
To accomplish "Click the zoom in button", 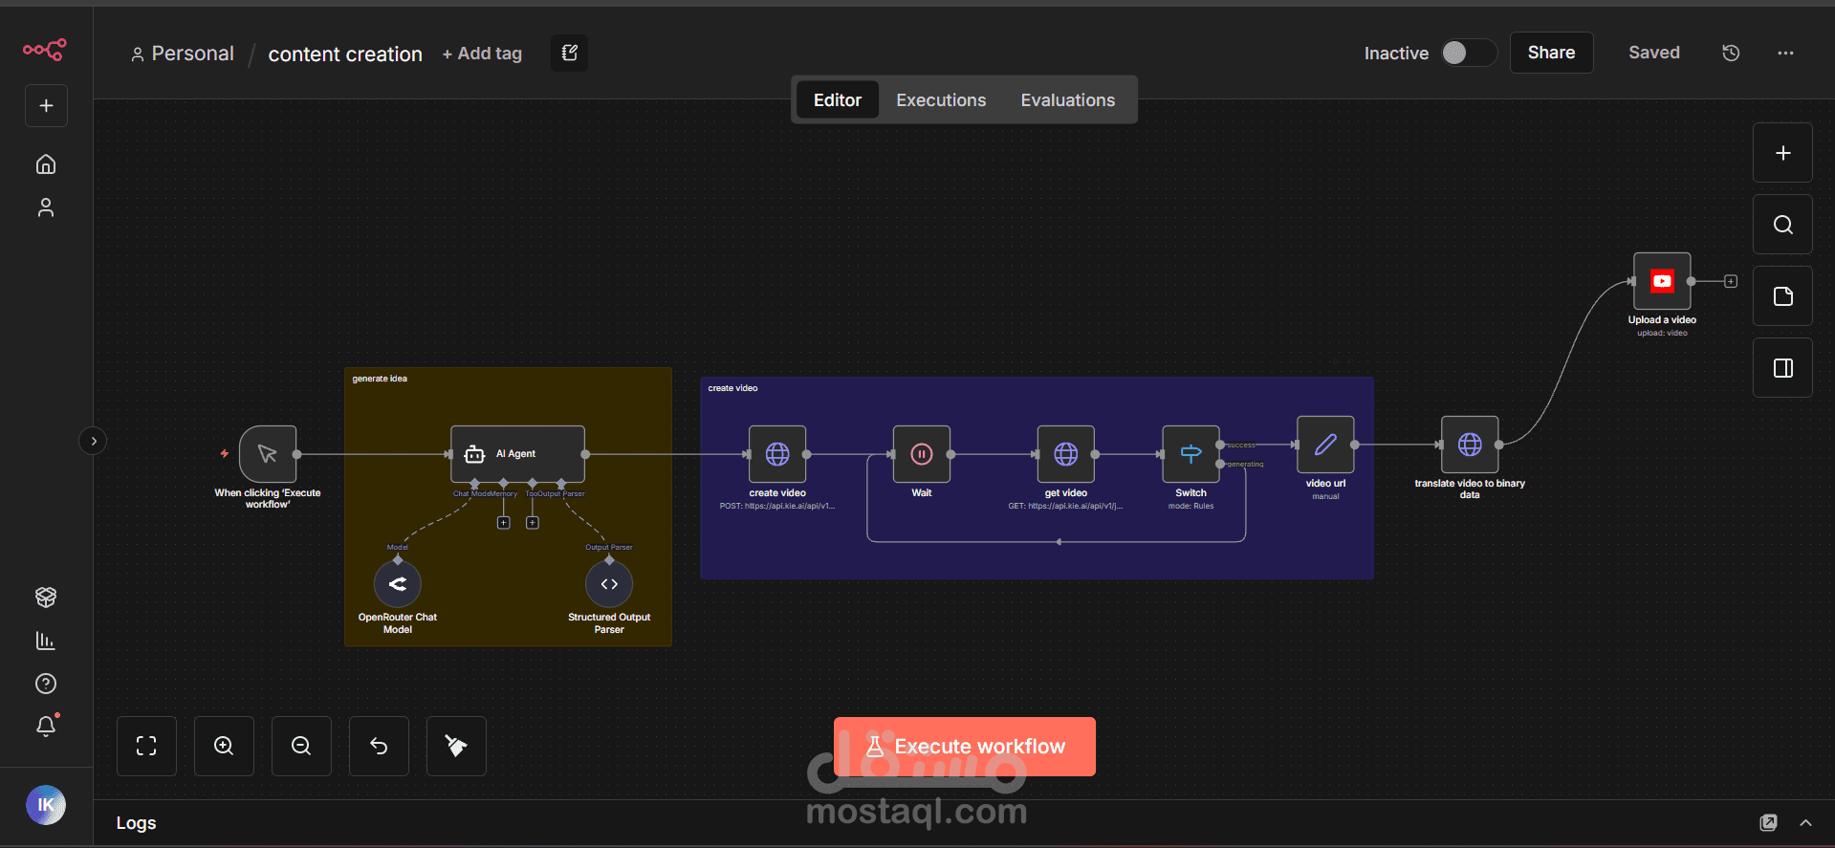I will (224, 746).
